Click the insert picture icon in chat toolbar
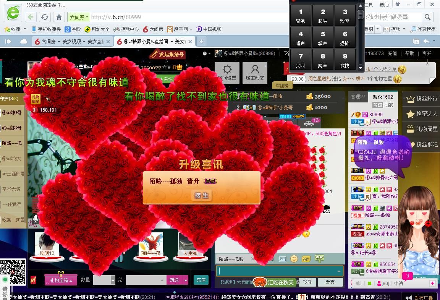The width and height of the screenshot is (440, 300). tap(282, 259)
